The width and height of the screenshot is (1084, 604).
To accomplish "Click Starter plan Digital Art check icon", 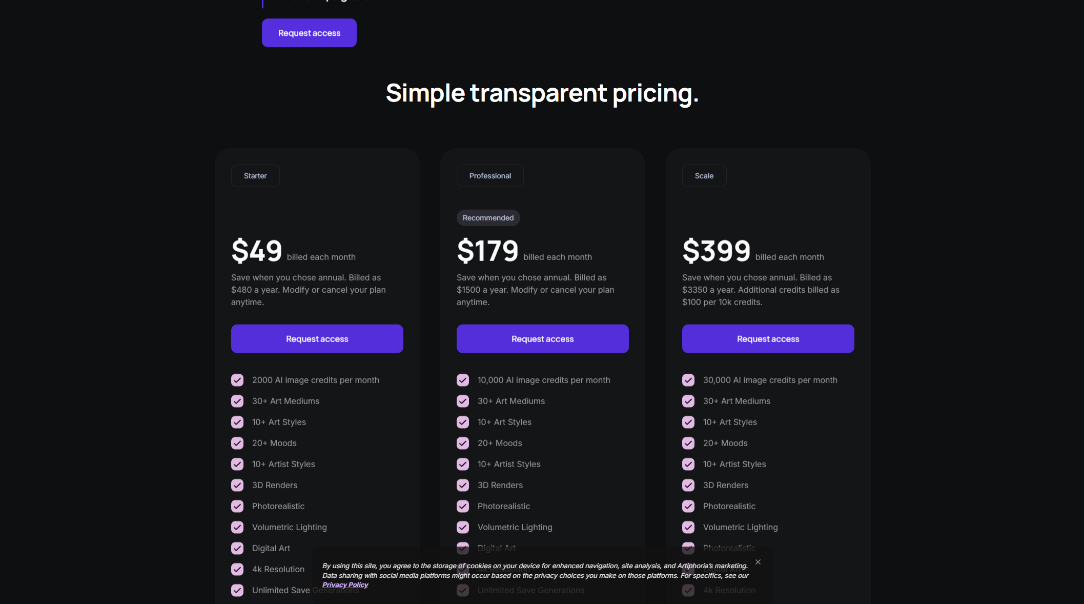I will 237,549.
